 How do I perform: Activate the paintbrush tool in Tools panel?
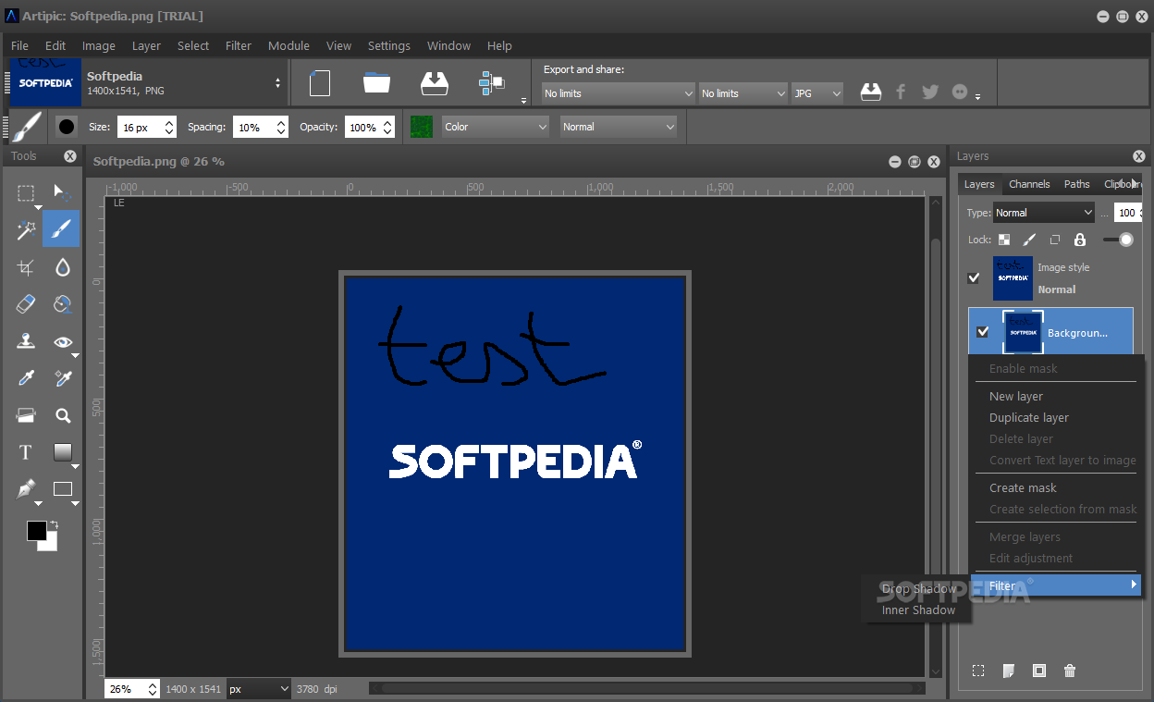pos(61,228)
